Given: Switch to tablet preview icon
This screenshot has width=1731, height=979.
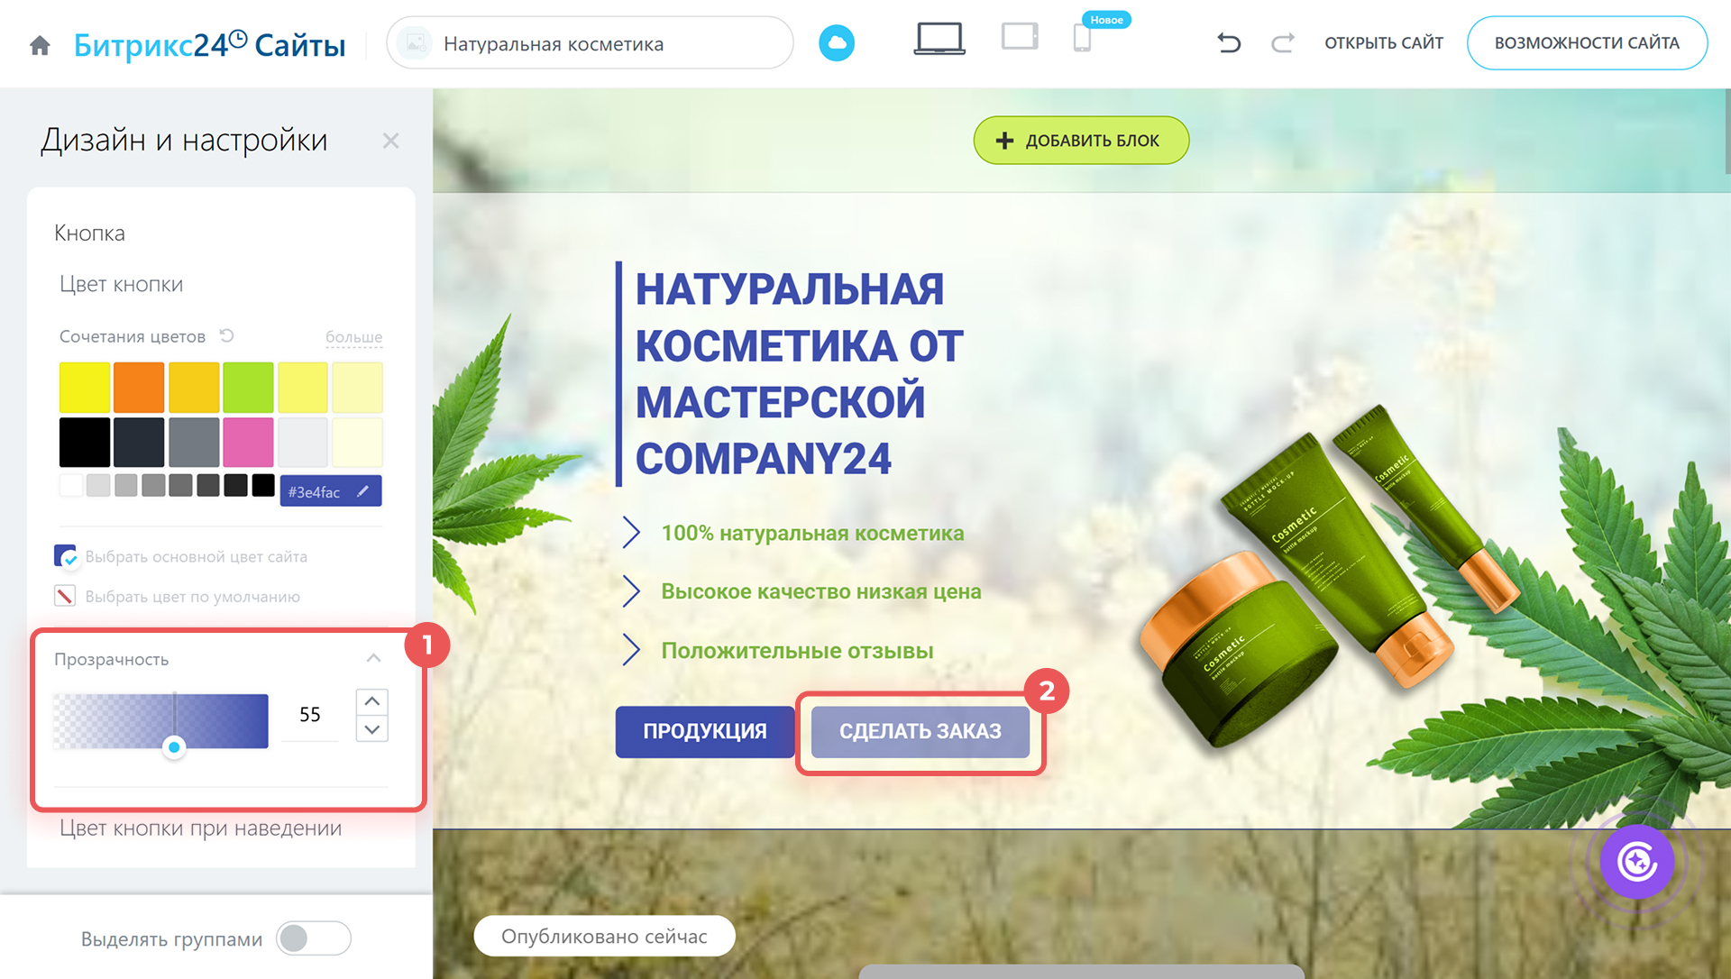Looking at the screenshot, I should (x=1020, y=37).
